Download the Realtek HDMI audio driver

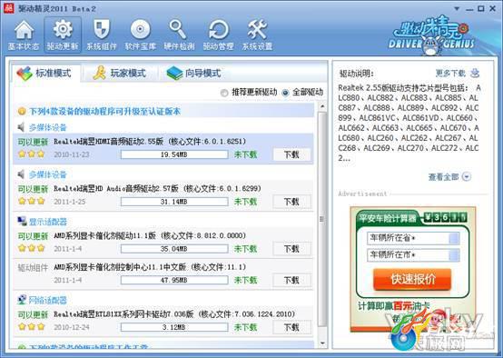click(291, 154)
